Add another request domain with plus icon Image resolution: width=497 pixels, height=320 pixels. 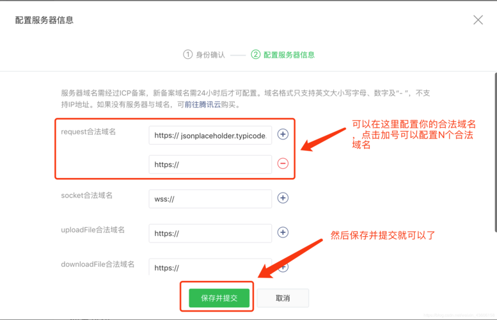[x=283, y=134]
